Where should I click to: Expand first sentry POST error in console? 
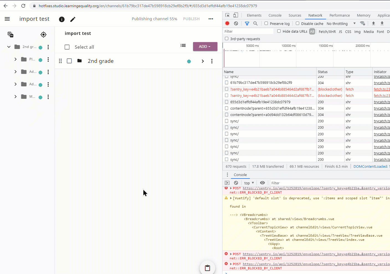coord(231,188)
